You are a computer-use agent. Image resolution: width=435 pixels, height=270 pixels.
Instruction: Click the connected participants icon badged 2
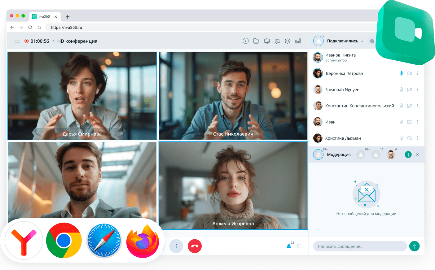(318, 41)
